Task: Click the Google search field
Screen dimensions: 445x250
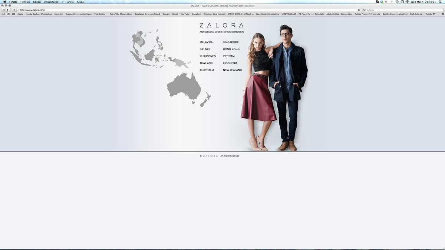Action: click(402, 10)
